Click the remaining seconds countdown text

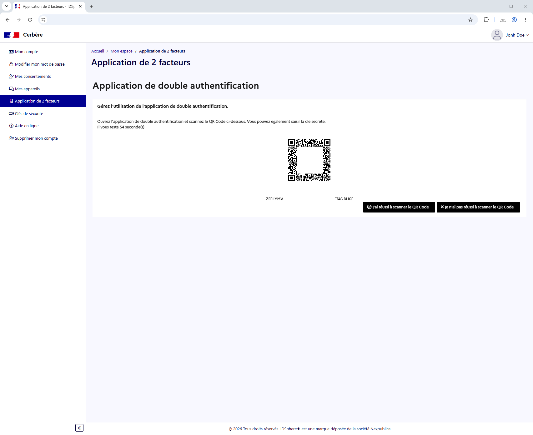[121, 127]
